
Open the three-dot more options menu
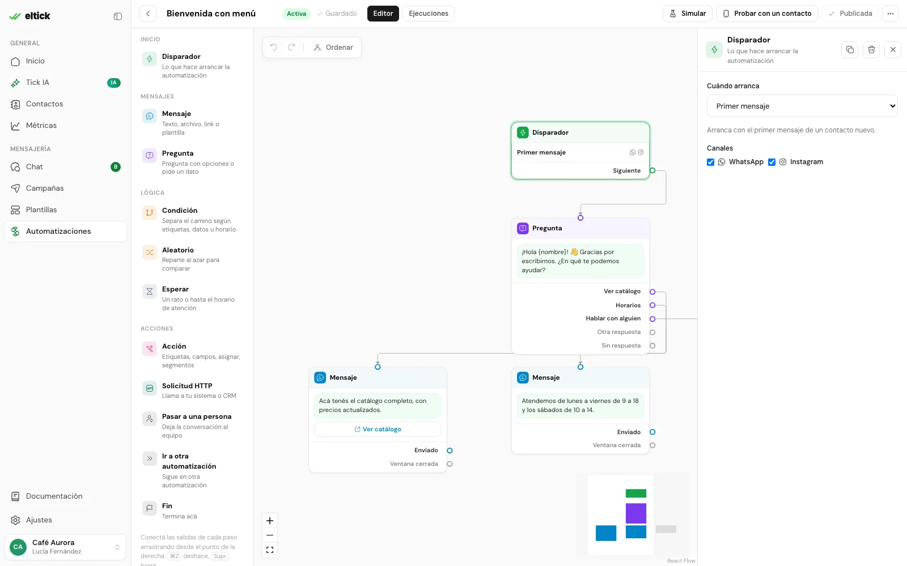point(891,14)
